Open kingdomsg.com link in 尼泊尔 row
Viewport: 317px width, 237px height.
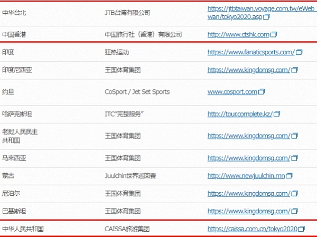pos(249,194)
